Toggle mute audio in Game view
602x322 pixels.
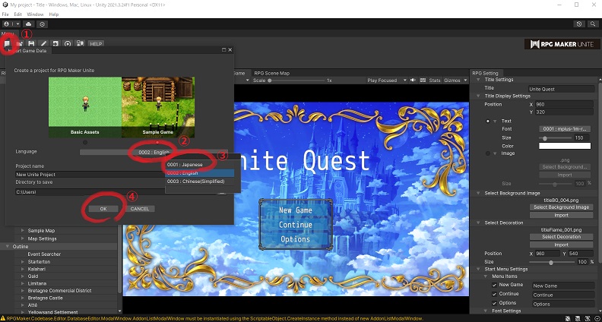413,80
